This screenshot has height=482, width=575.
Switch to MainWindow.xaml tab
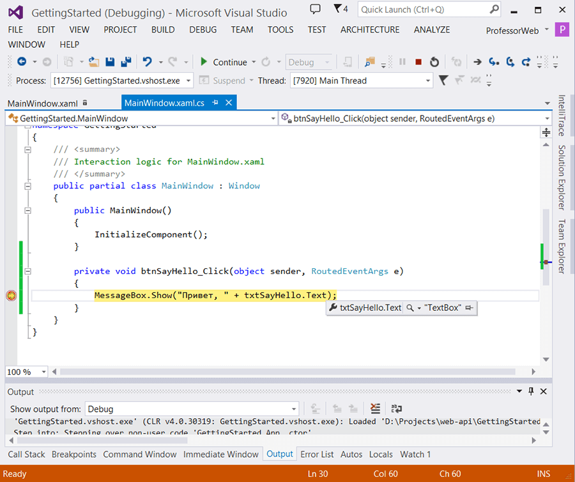point(43,103)
